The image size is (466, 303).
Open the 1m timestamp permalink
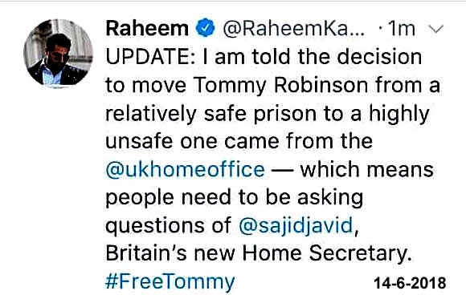[402, 29]
